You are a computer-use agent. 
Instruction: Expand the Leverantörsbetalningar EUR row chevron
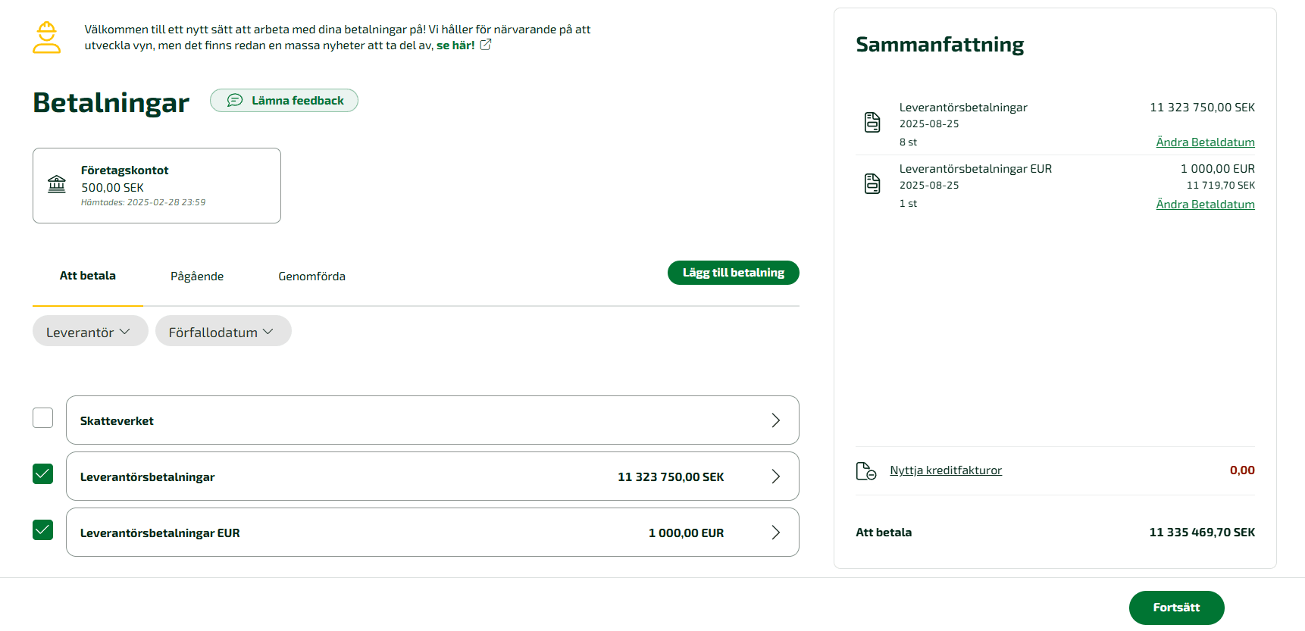point(775,533)
